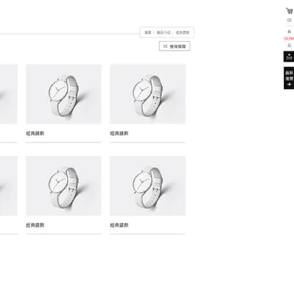Open bottom-row rightmost white watch image

click(x=148, y=186)
